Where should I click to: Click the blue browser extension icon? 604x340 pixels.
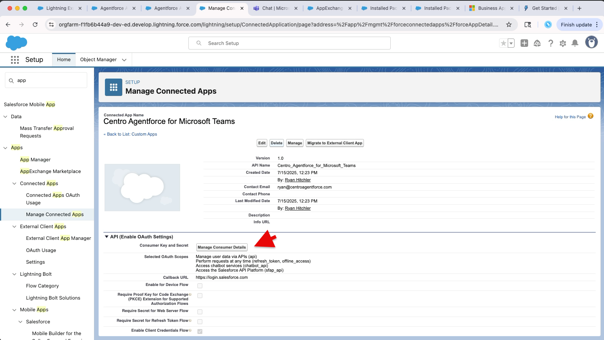(x=548, y=25)
